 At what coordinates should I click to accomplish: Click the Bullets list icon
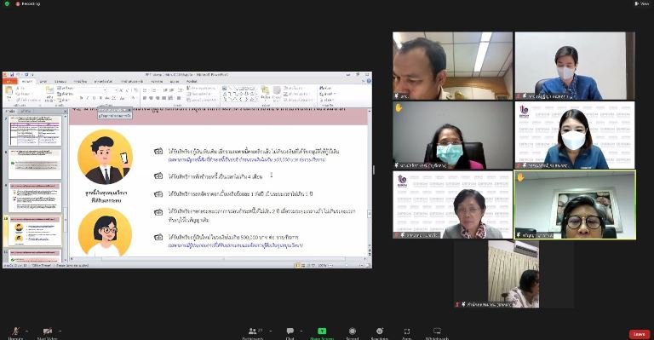(x=145, y=89)
